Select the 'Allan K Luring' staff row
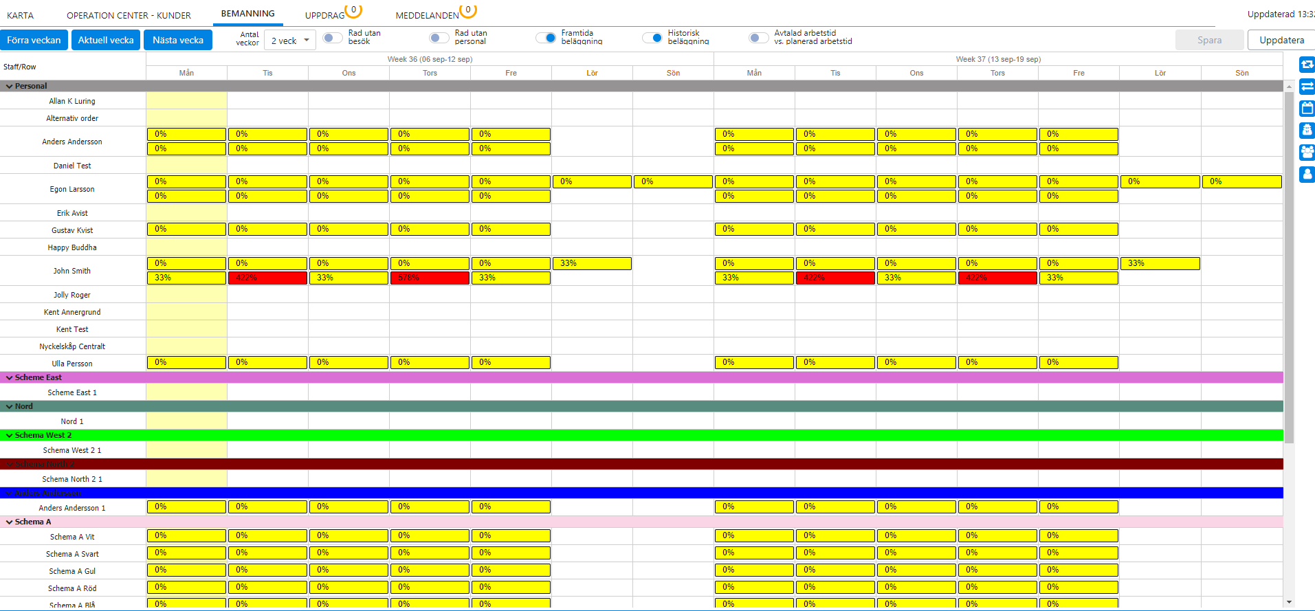Screen dimensions: 1315x611 point(72,101)
